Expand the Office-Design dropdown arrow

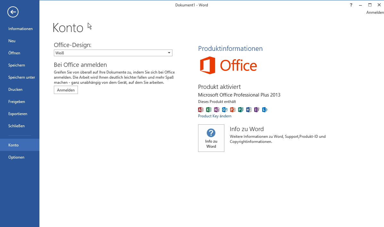click(169, 53)
